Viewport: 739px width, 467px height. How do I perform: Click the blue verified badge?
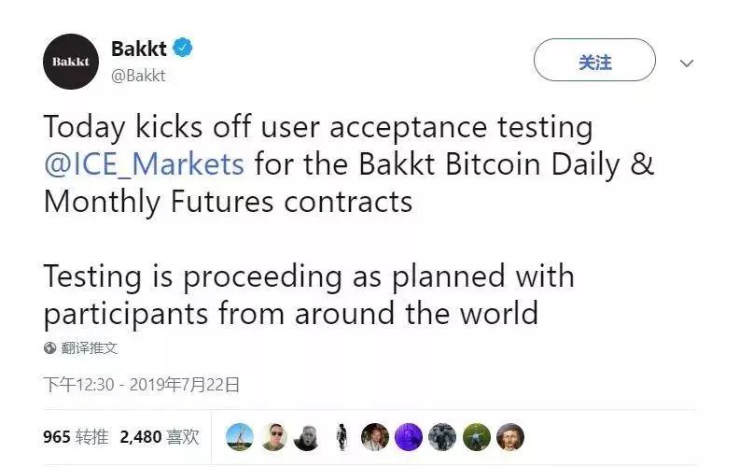(x=185, y=48)
